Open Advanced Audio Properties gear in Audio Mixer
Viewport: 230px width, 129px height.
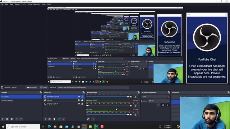[x=88, y=119]
